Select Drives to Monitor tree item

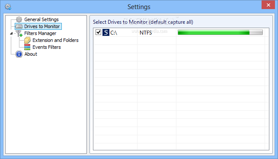pyautogui.click(x=42, y=26)
